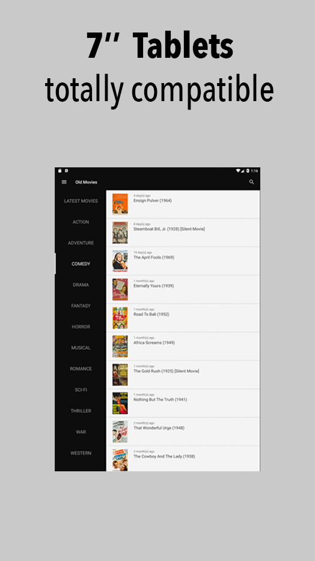Select the Action category

coord(81,222)
